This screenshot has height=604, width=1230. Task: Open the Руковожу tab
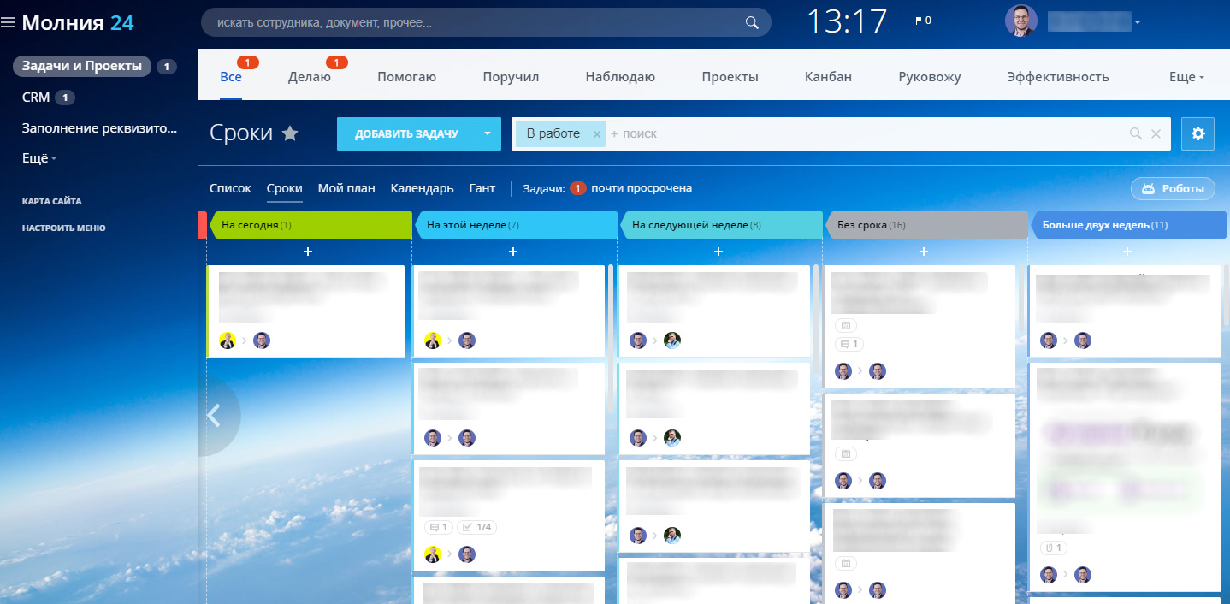(930, 77)
